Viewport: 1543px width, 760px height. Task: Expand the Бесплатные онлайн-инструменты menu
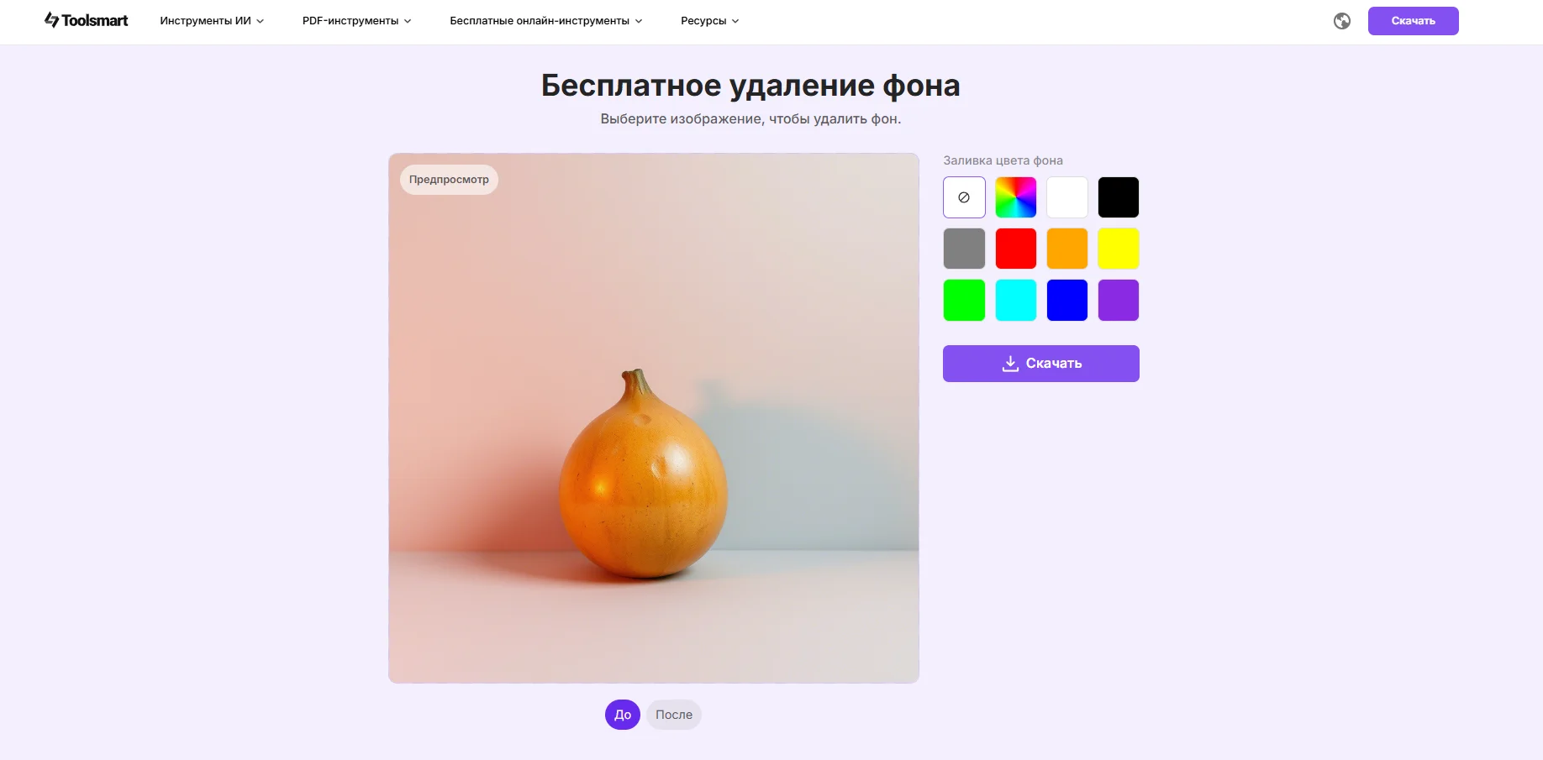545,21
